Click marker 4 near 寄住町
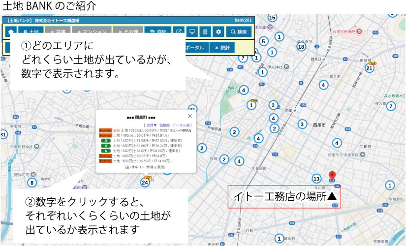This screenshot has width=406, height=246. coord(323,85)
